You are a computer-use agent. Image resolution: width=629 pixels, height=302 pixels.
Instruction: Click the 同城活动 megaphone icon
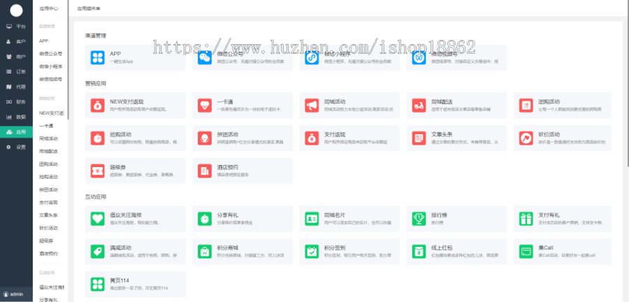[312, 106]
